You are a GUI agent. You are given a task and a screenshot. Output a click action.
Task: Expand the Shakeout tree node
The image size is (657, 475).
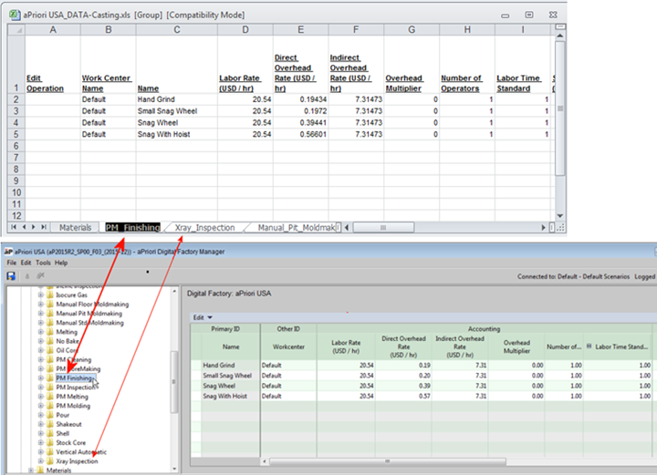point(41,424)
